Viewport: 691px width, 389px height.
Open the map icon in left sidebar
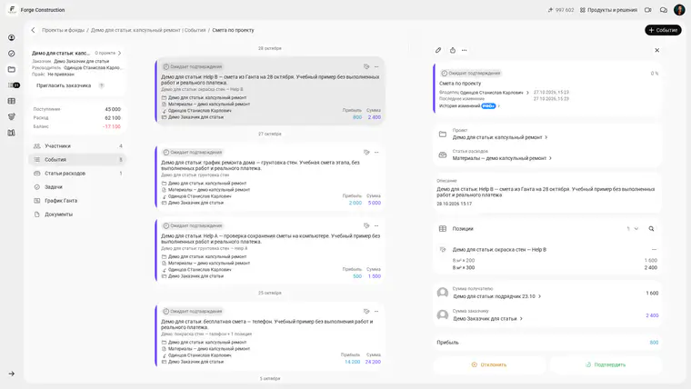click(12, 133)
